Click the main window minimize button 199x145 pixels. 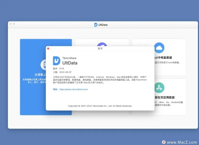point(14,24)
